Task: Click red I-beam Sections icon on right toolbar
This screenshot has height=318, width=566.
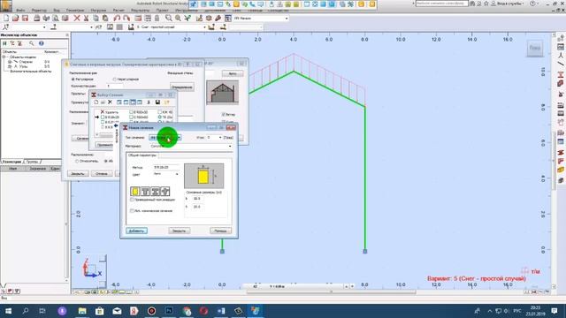Action: [560, 74]
